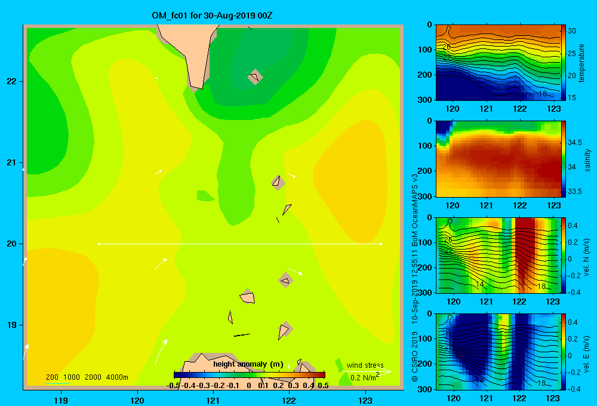Click the temperature color scale bar
Viewport: 597px width, 406px height.
[x=564, y=63]
